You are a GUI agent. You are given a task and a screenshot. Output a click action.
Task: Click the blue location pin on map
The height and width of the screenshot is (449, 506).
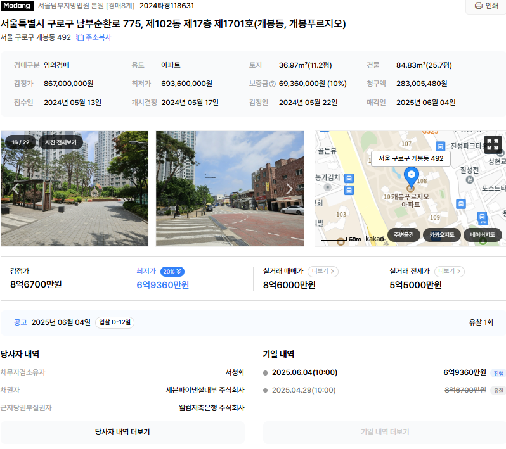412,177
